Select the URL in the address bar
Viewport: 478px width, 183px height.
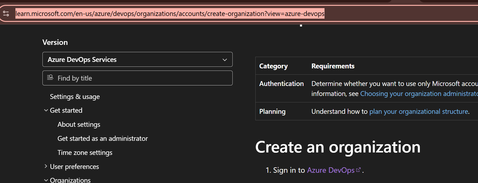[170, 14]
